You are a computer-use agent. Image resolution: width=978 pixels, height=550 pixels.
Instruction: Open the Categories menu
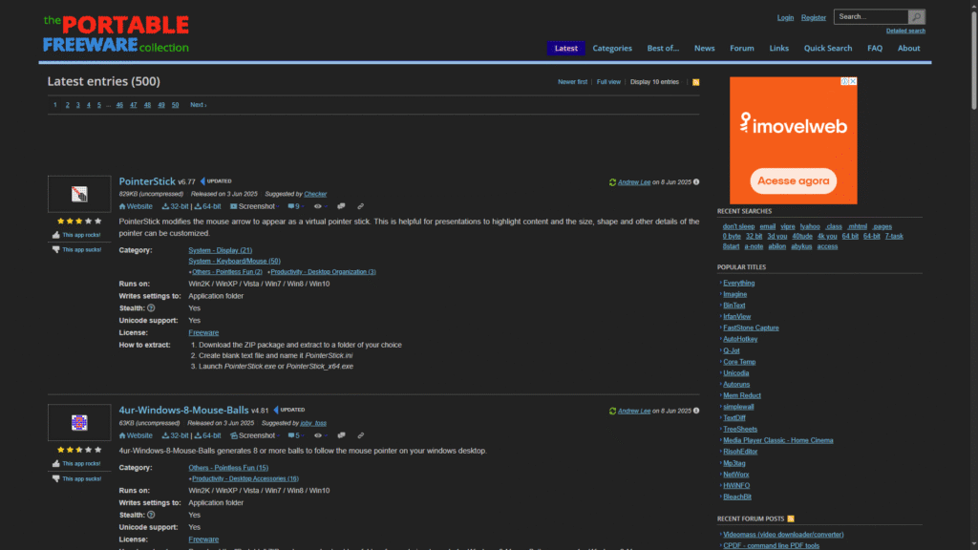tap(612, 48)
